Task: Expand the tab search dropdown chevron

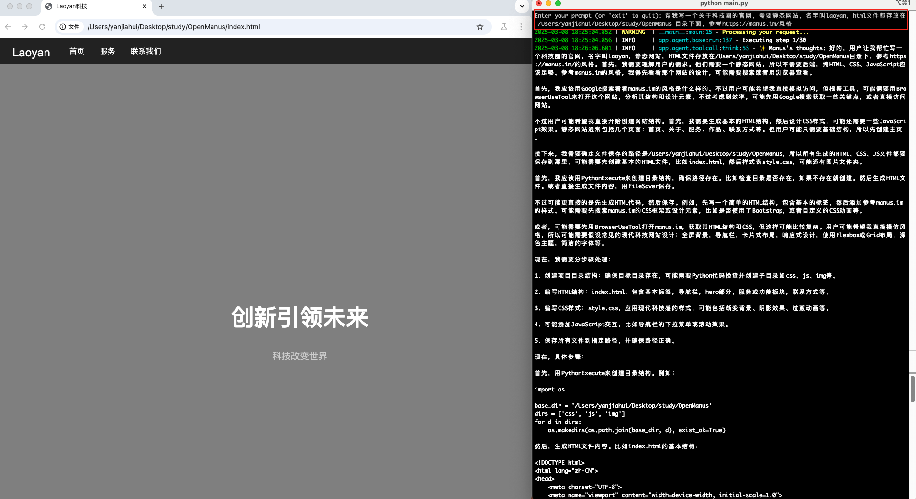Action: pos(522,6)
